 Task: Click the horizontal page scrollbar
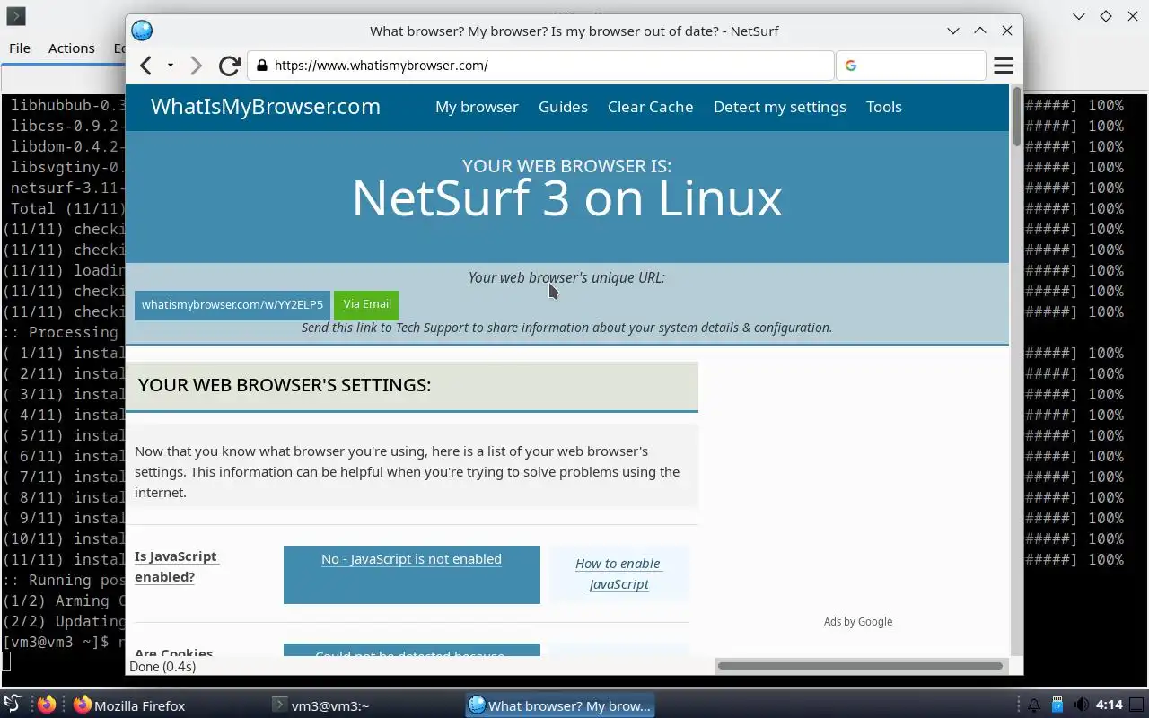pyautogui.click(x=860, y=666)
